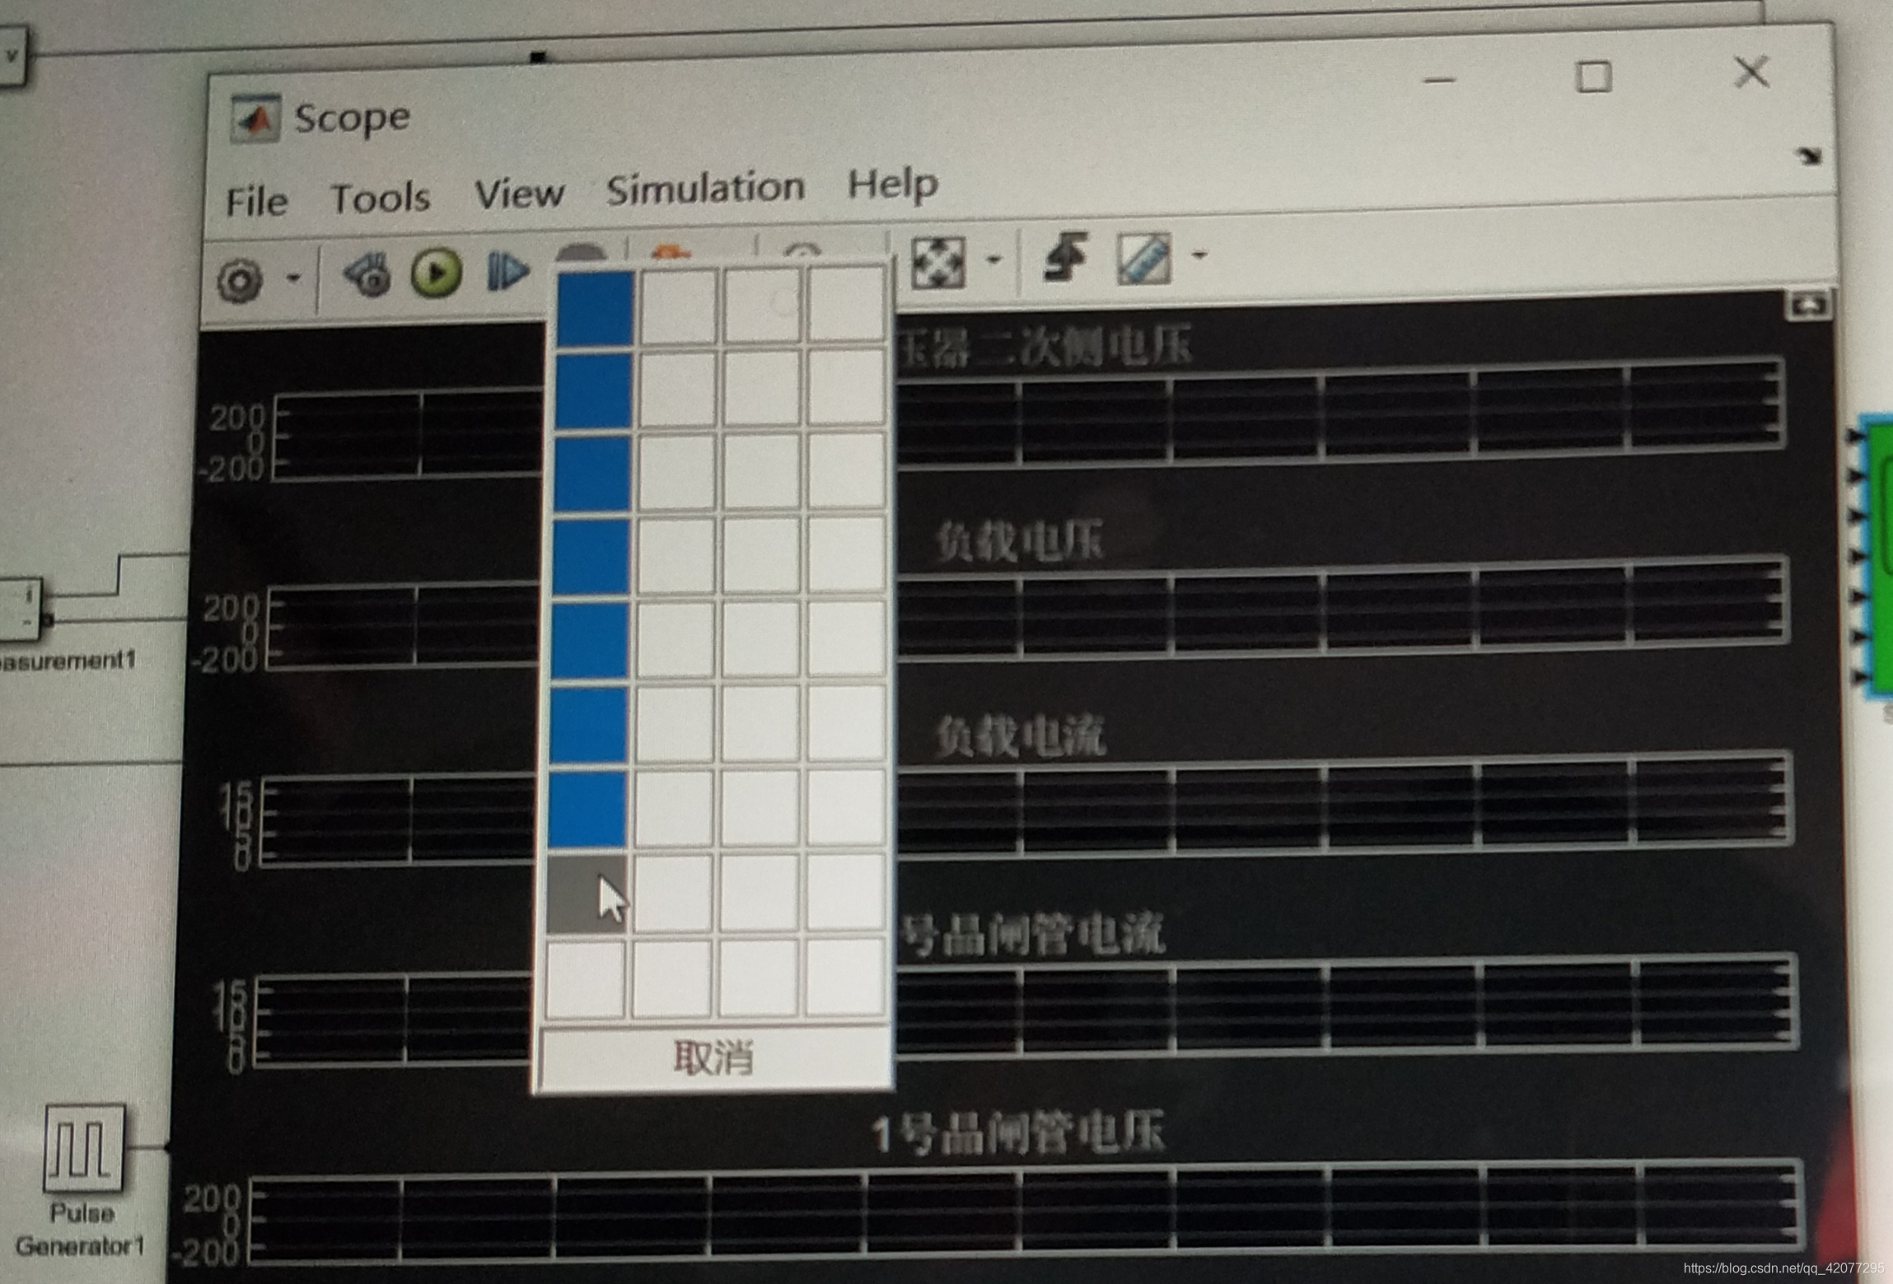Open the File menu
Screen dimensions: 1893x1284
[x=256, y=202]
